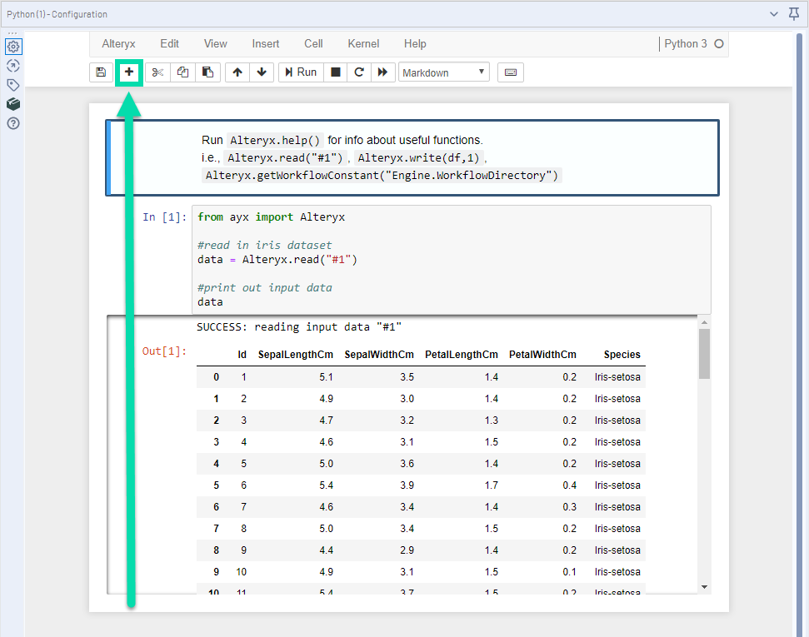Click the PetalLengthCm column header
Viewport: 809px width, 637px height.
(x=462, y=355)
